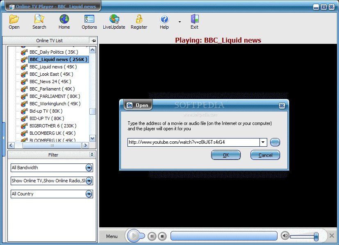
Task: Select BBC_PARLIAMENT (80K) channel
Action: click(x=55, y=96)
